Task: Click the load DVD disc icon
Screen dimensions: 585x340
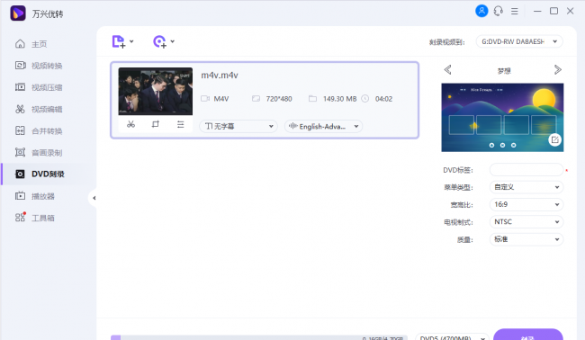Action: (x=159, y=41)
